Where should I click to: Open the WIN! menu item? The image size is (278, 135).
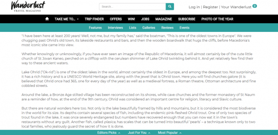pyautogui.click(x=131, y=19)
